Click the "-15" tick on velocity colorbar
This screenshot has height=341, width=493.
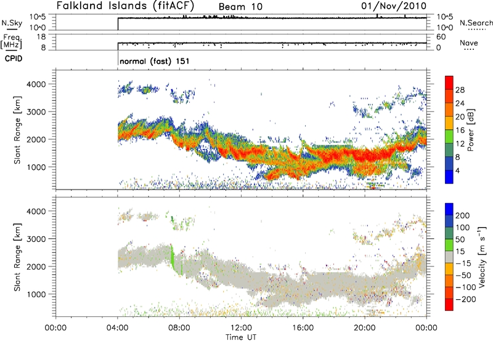coord(463,263)
